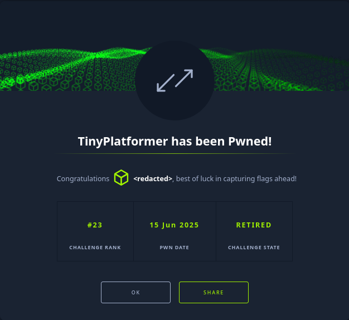Screen dimensions: 349x320
Task: Dismiss the dialog with OK button
Action: (136, 293)
